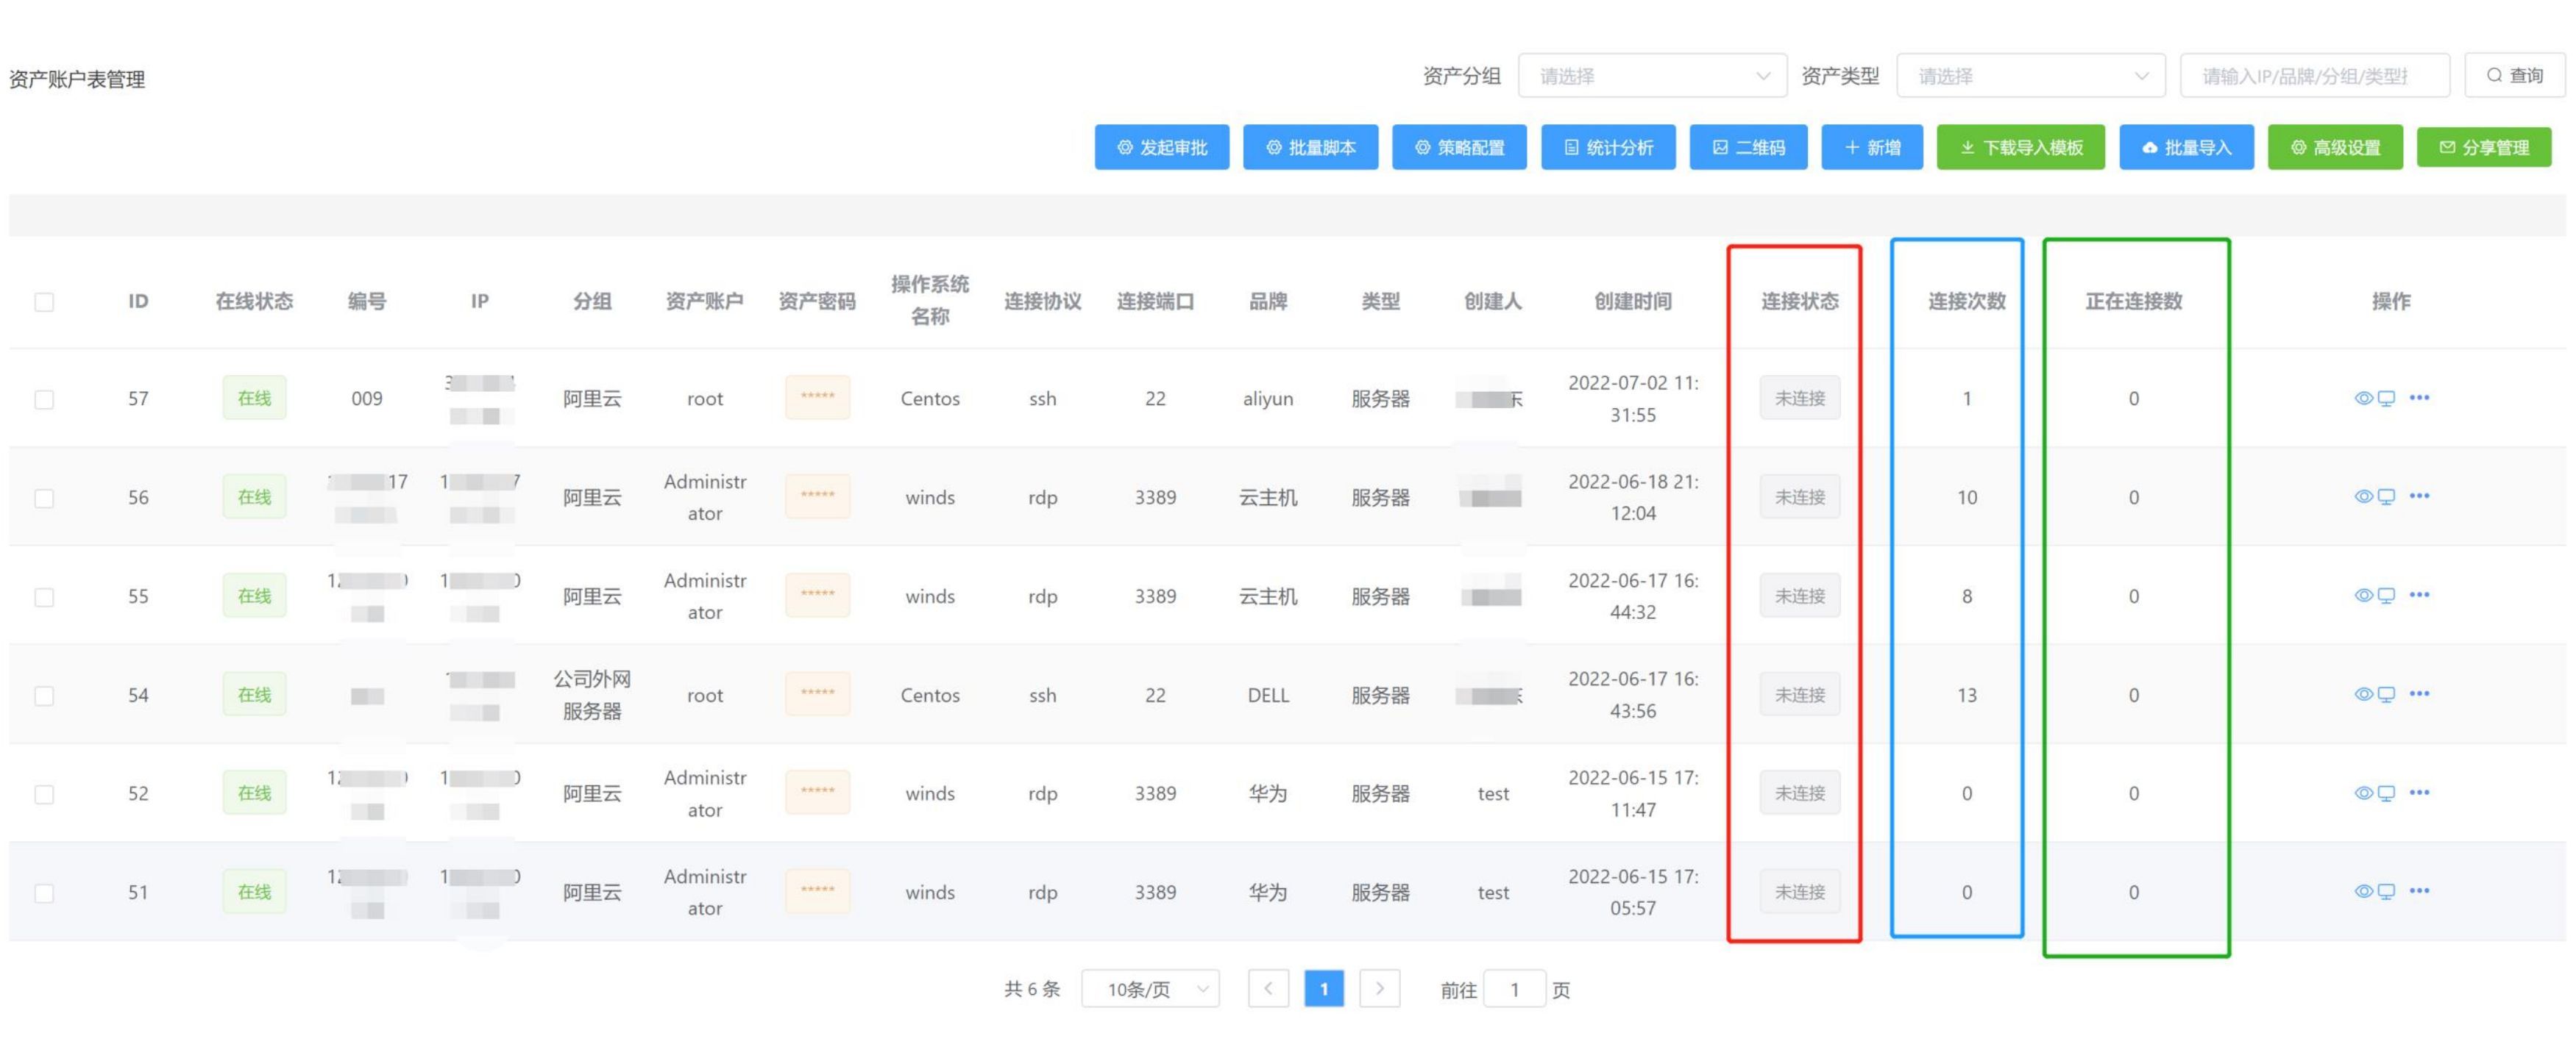Click the 二维码 button
The height and width of the screenshot is (1047, 2576).
pos(1749,148)
